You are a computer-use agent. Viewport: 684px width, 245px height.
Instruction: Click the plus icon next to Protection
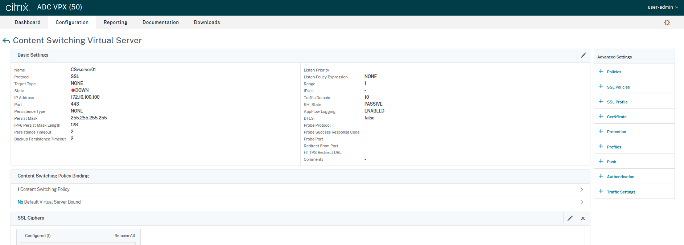tap(601, 131)
